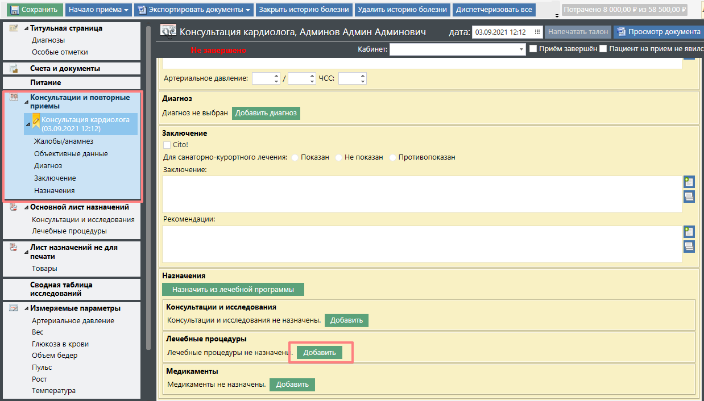Click the Счета и документы section icon

point(14,69)
